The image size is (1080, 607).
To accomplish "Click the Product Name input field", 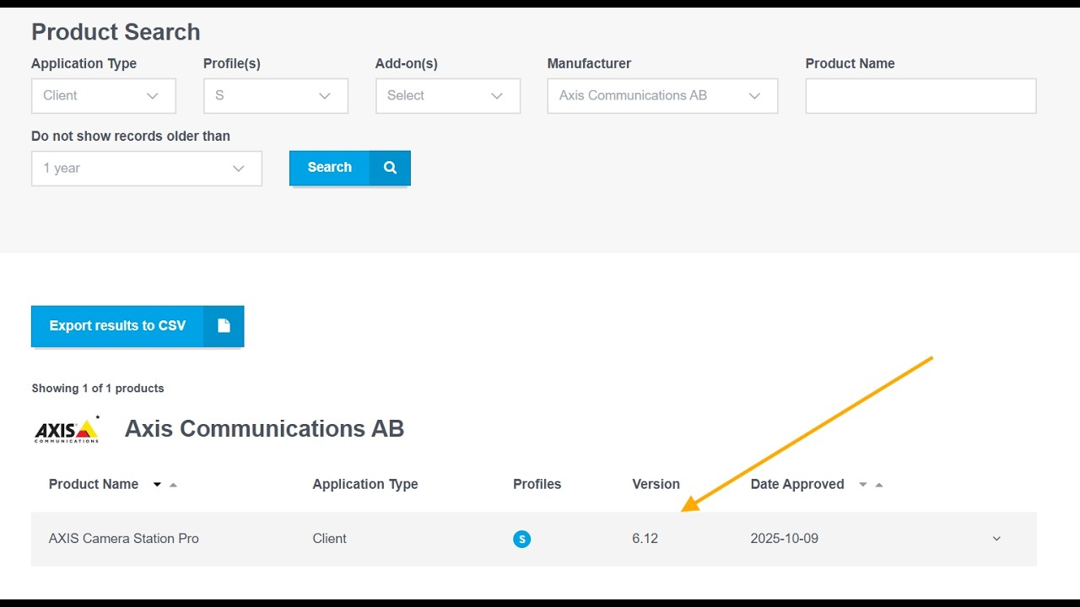I will tap(921, 96).
